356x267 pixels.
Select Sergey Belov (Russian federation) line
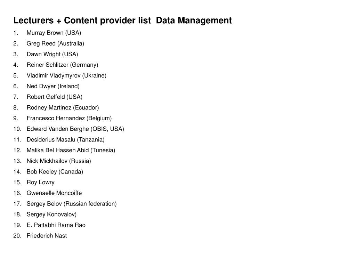pos(72,204)
